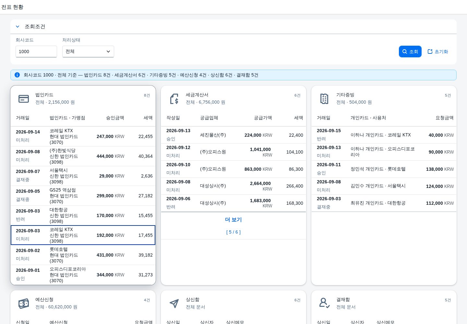Click the 세금계산서 invoice document icon
The image size is (467, 324).
tap(174, 98)
